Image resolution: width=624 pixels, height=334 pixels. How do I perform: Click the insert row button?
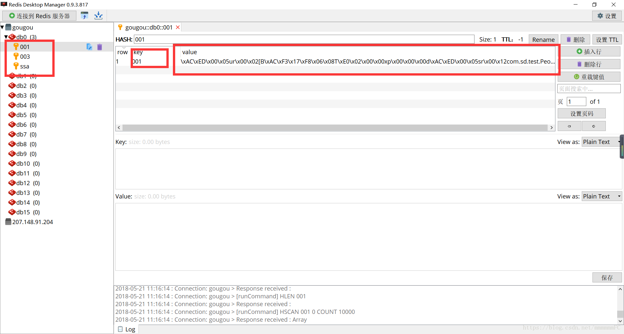pyautogui.click(x=589, y=52)
